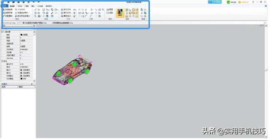Click the blue help icon below the window controls
Screen dimensions: 270x139
pyautogui.click(x=266, y=6)
